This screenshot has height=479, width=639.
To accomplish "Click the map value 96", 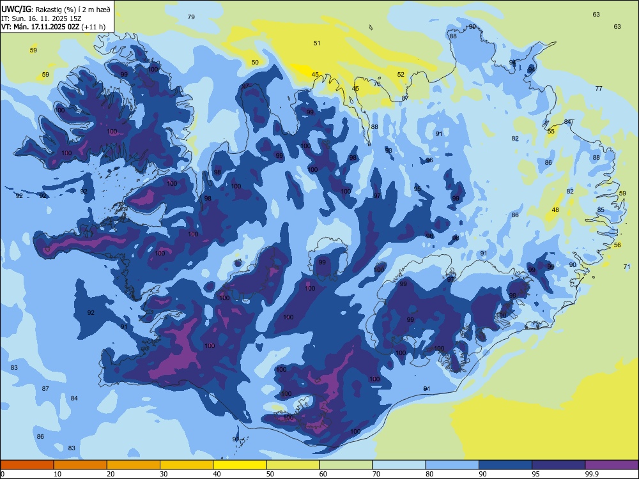I will tap(429, 160).
